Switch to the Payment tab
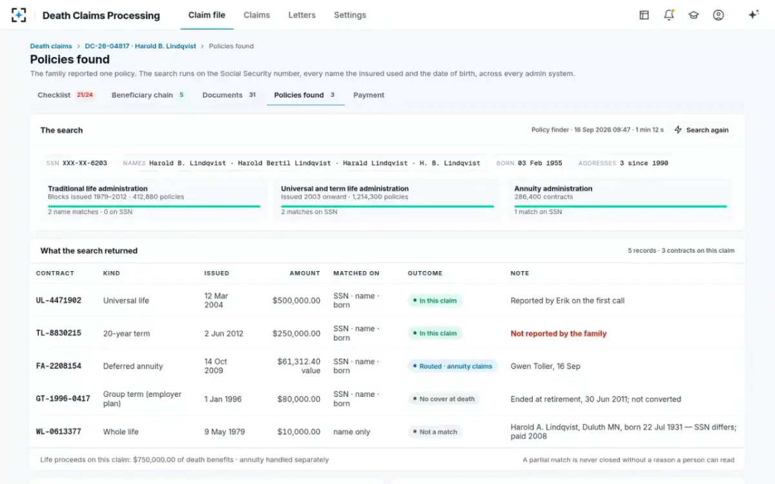Viewport: 775px width, 484px height. tap(369, 95)
